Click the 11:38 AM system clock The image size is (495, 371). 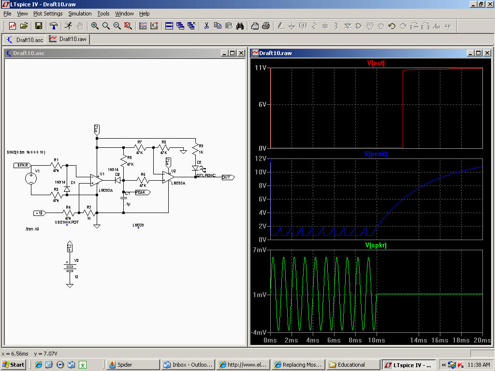click(479, 365)
